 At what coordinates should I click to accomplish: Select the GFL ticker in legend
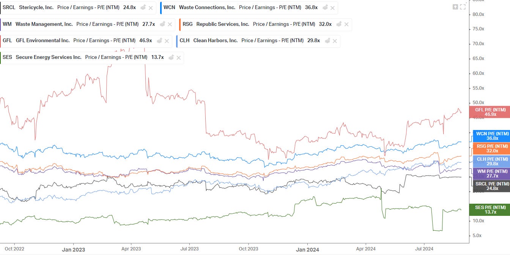[7, 40]
